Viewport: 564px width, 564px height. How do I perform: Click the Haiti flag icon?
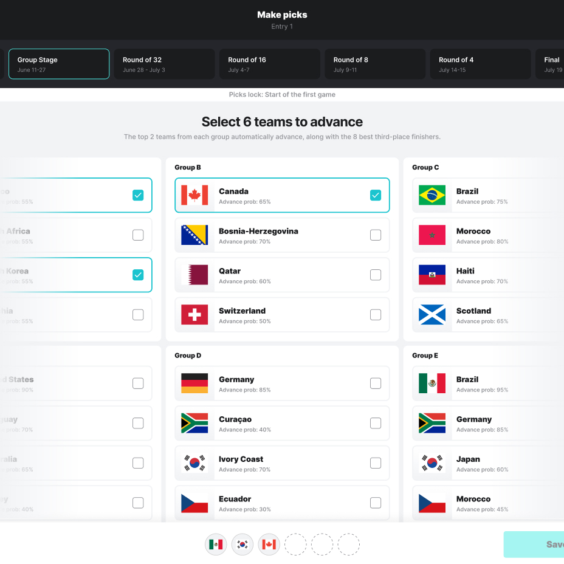click(x=432, y=275)
